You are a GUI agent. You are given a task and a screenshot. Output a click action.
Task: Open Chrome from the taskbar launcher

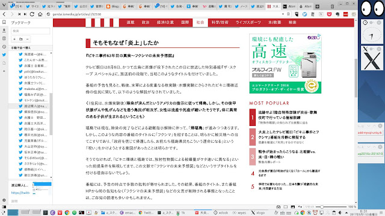click(67, 212)
